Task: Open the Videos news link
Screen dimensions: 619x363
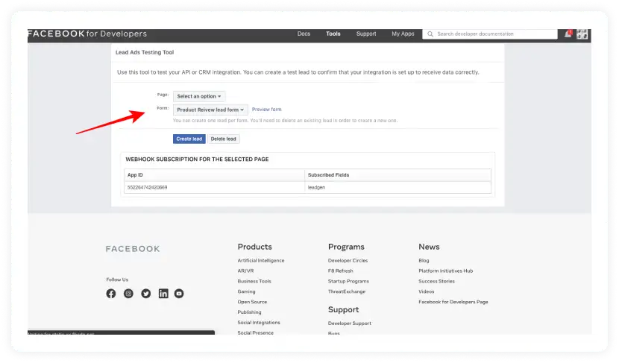Action: click(427, 291)
